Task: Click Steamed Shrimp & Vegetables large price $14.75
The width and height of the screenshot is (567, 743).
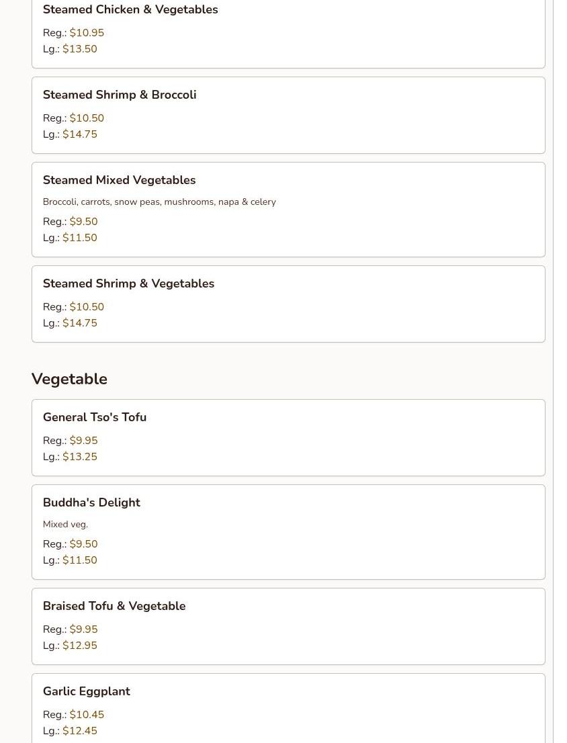Action: 79,322
